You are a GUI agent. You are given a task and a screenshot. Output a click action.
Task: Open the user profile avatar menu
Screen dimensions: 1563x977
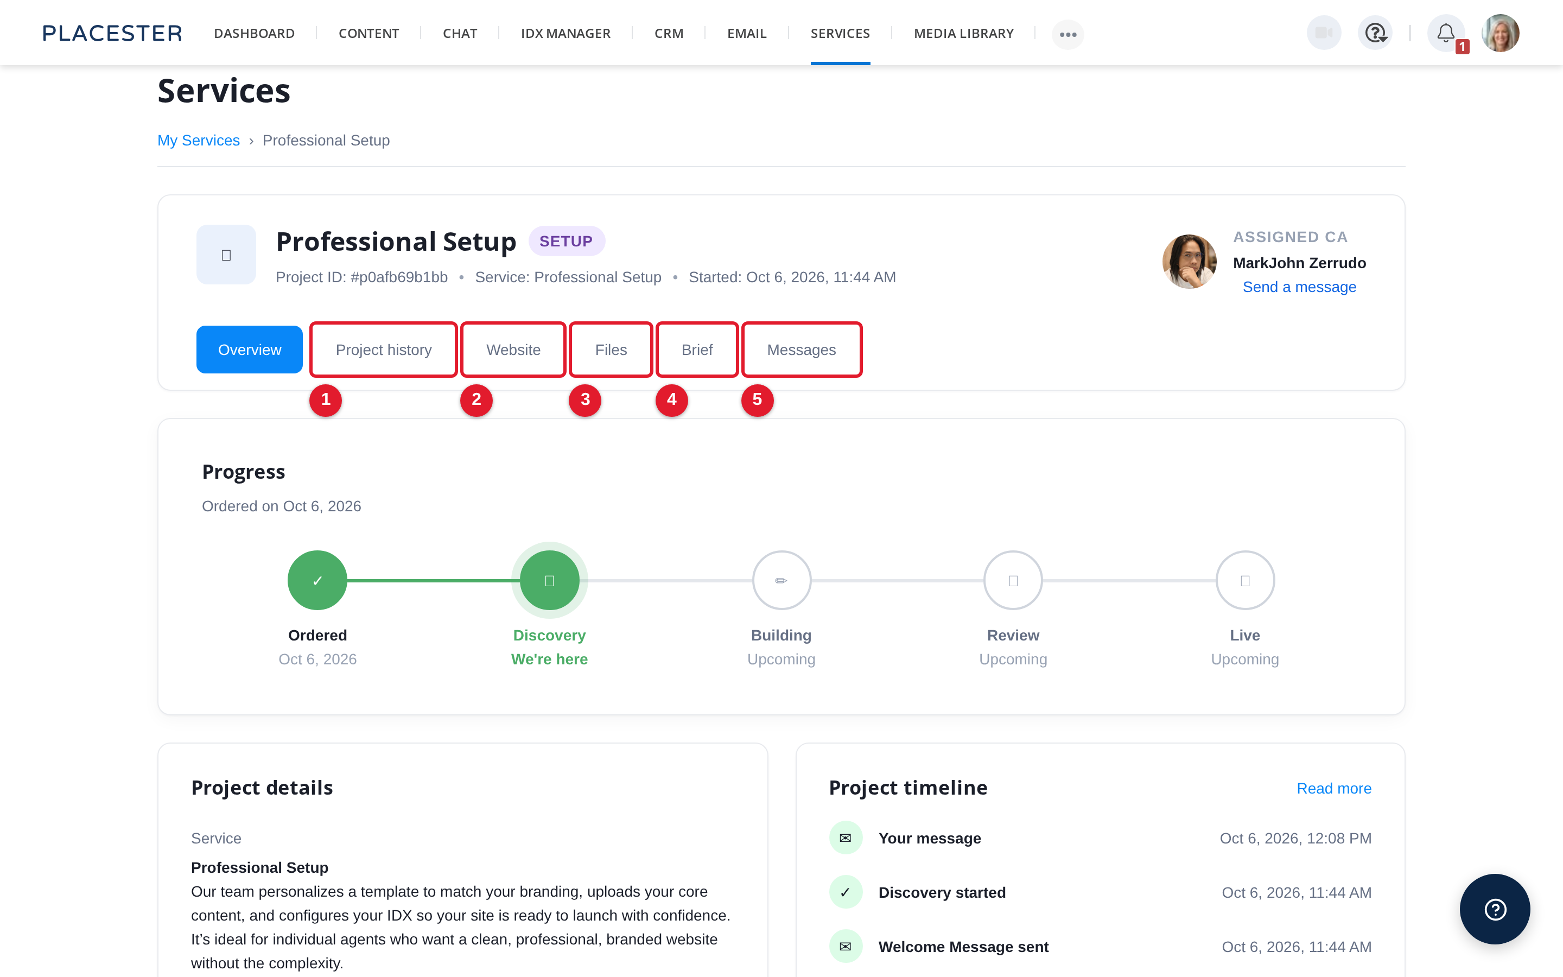click(x=1500, y=33)
